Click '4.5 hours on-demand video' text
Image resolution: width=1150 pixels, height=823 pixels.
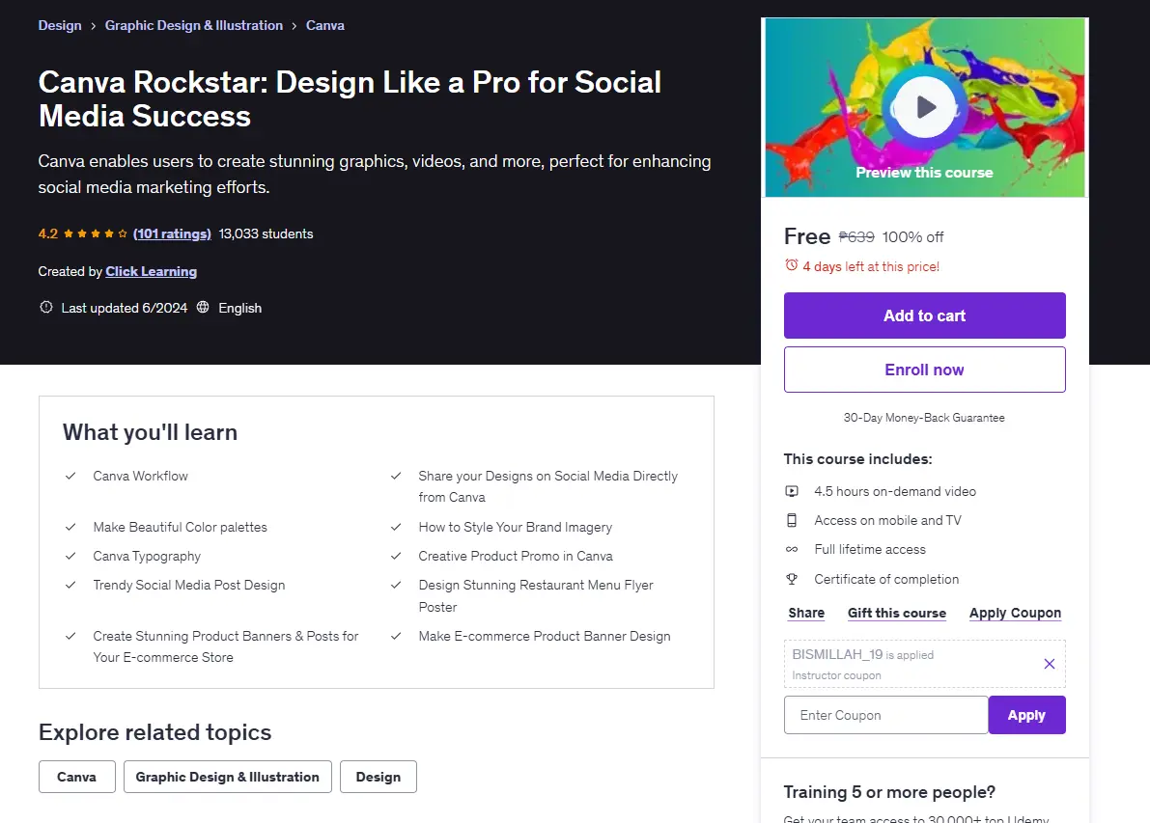coord(895,492)
